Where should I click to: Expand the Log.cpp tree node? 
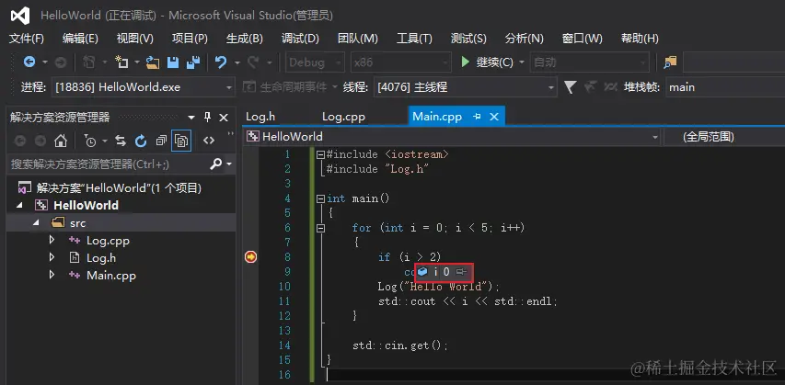click(52, 240)
